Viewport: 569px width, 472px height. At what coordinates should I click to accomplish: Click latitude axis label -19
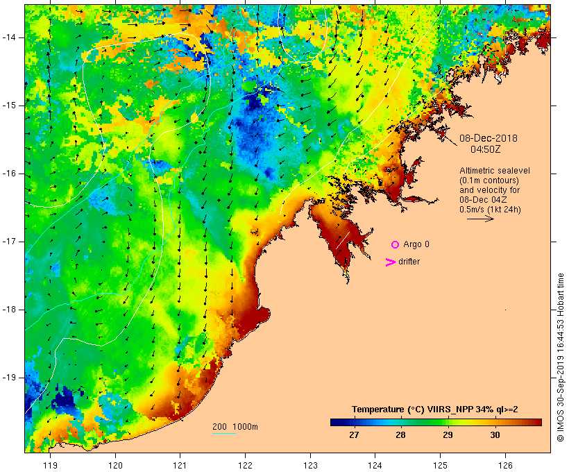point(9,378)
